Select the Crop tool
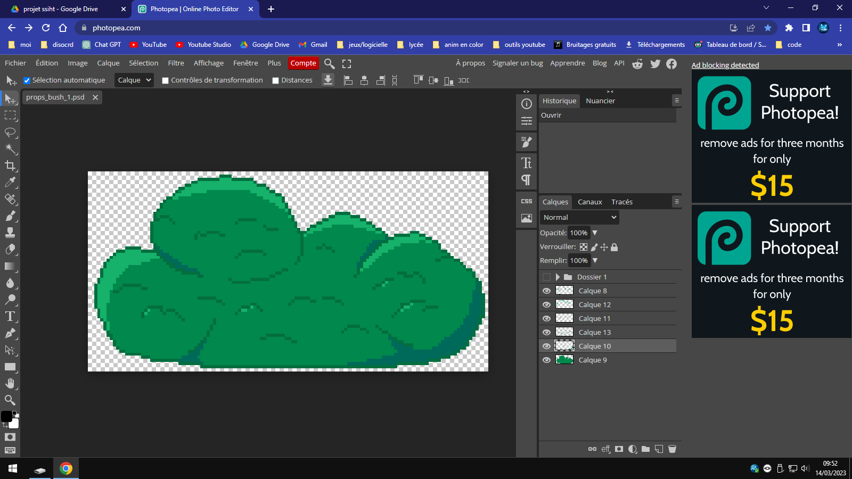This screenshot has height=479, width=852. [10, 166]
